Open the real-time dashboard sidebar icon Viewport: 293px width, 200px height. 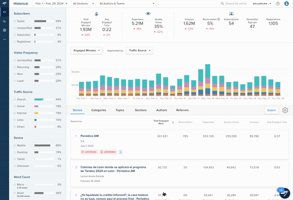4,12
